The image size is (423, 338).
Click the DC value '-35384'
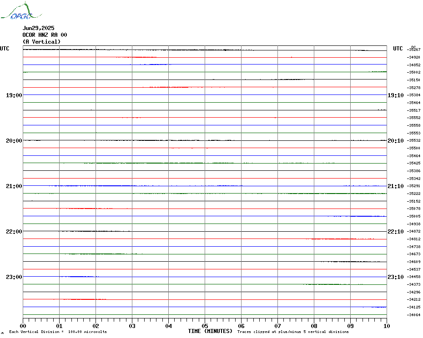(413, 95)
